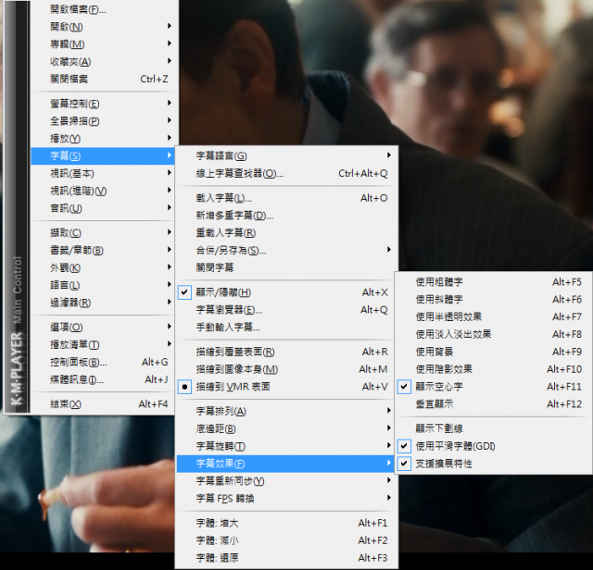The image size is (593, 570).
Task: Open 字幕瀏覽器(E)... Alt+Q
Action: tap(286, 310)
